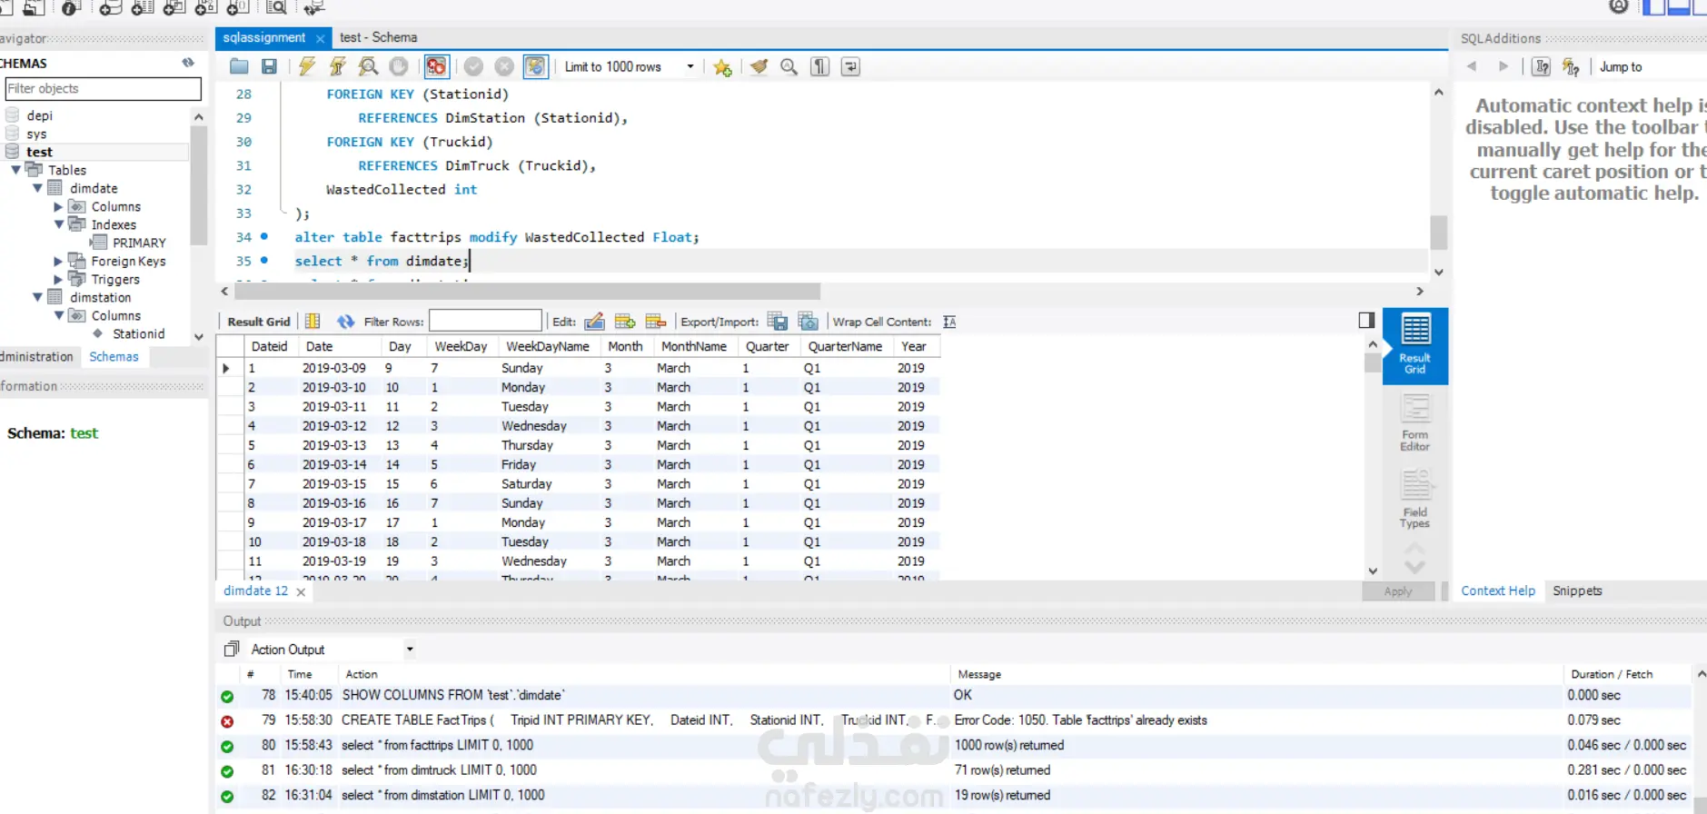Image resolution: width=1707 pixels, height=814 pixels.
Task: Open the Context Help link
Action: [1497, 591]
